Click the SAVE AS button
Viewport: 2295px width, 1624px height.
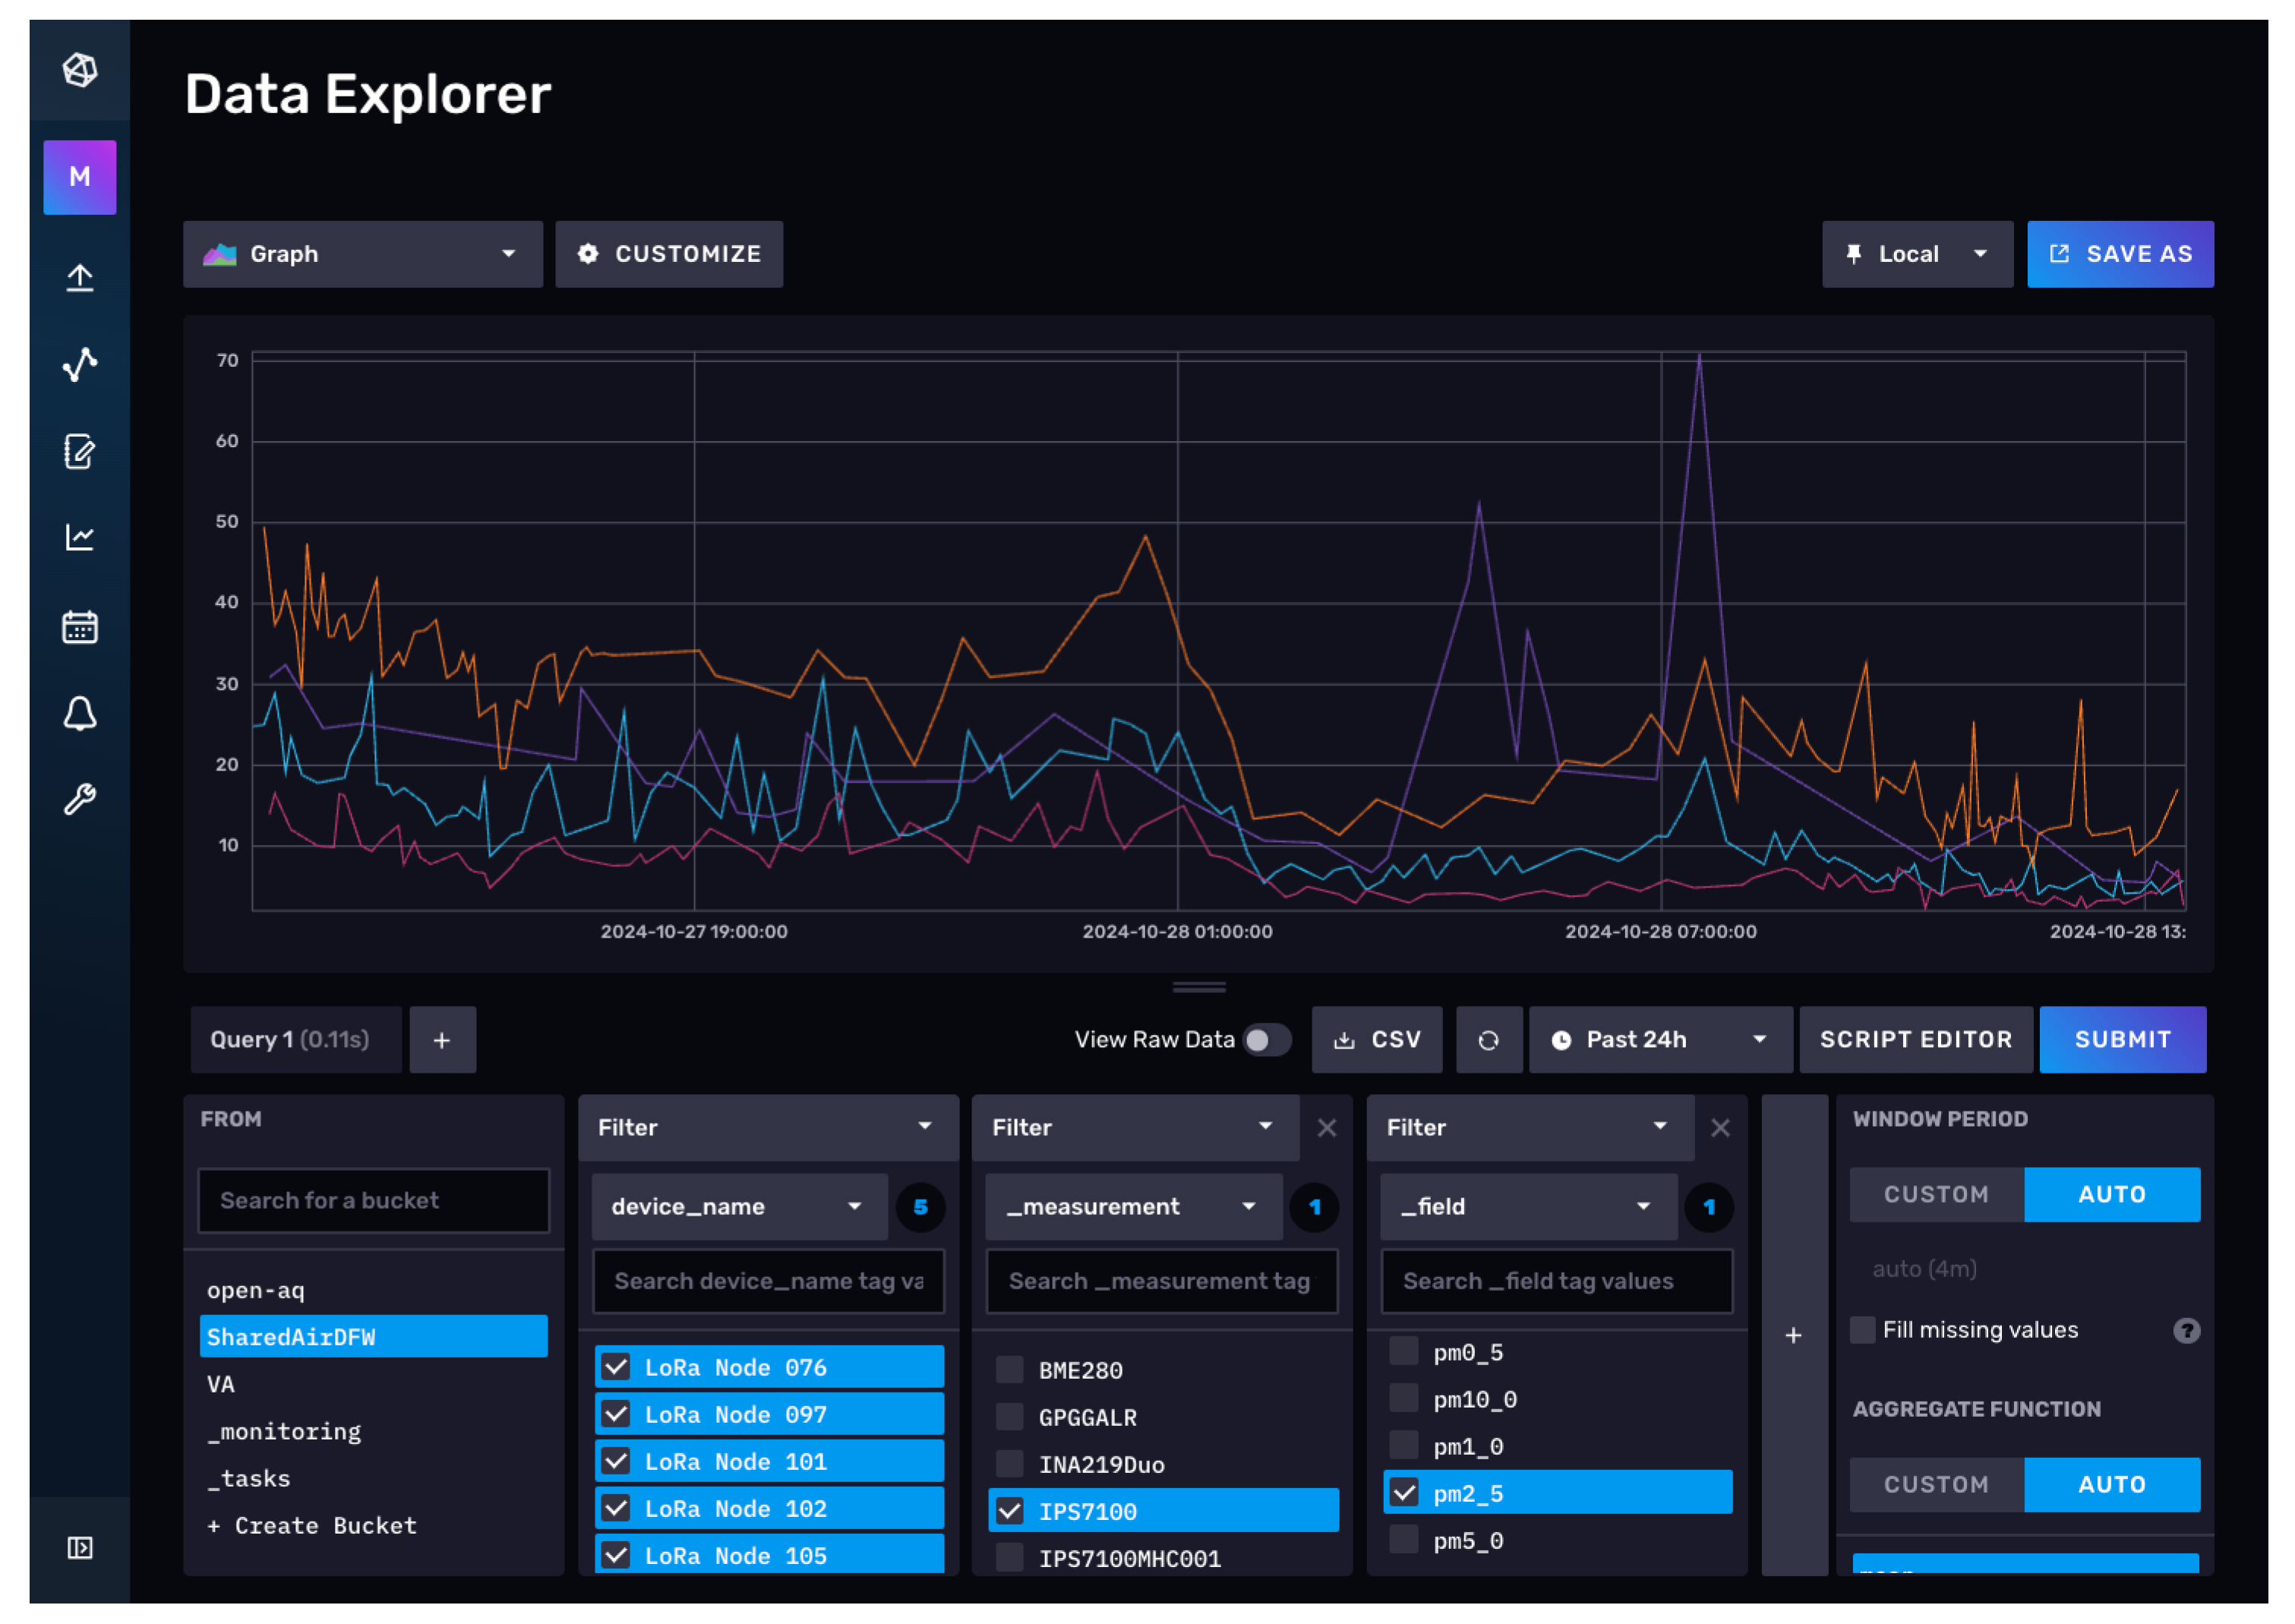pyautogui.click(x=2120, y=254)
